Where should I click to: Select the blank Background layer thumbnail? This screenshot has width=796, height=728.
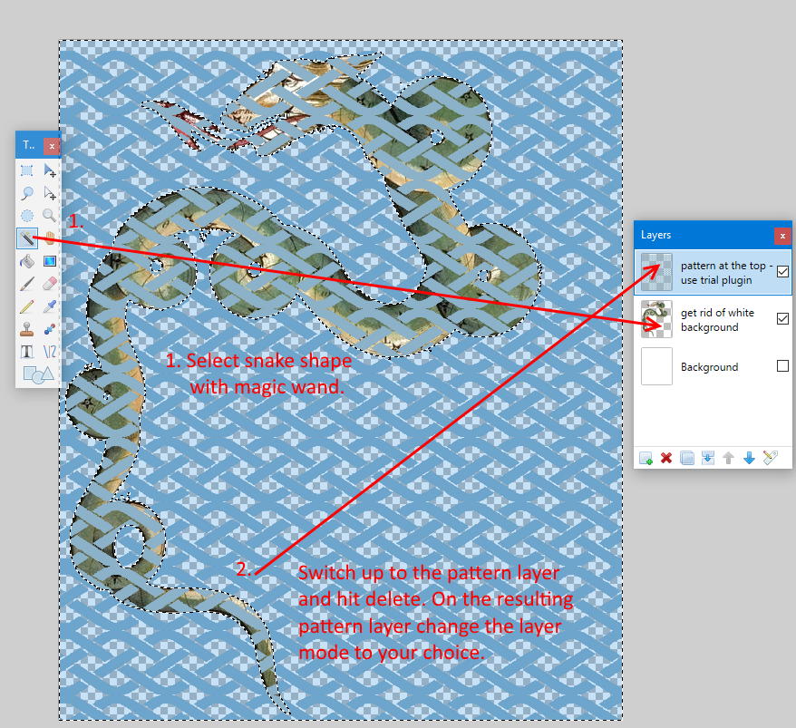(x=656, y=366)
